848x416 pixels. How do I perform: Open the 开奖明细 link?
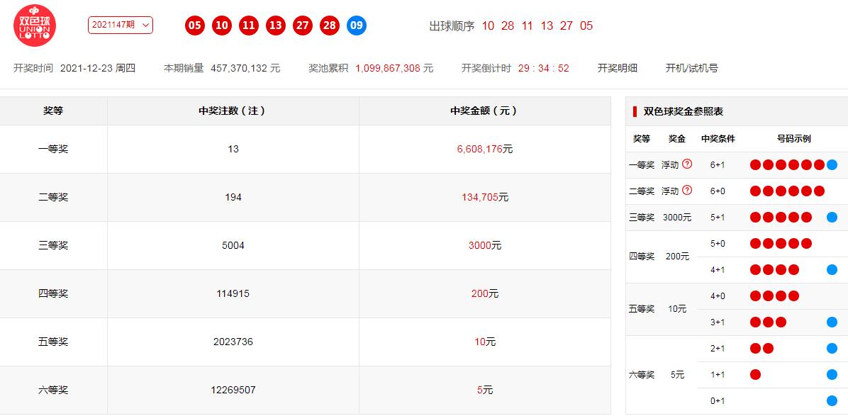tap(617, 68)
